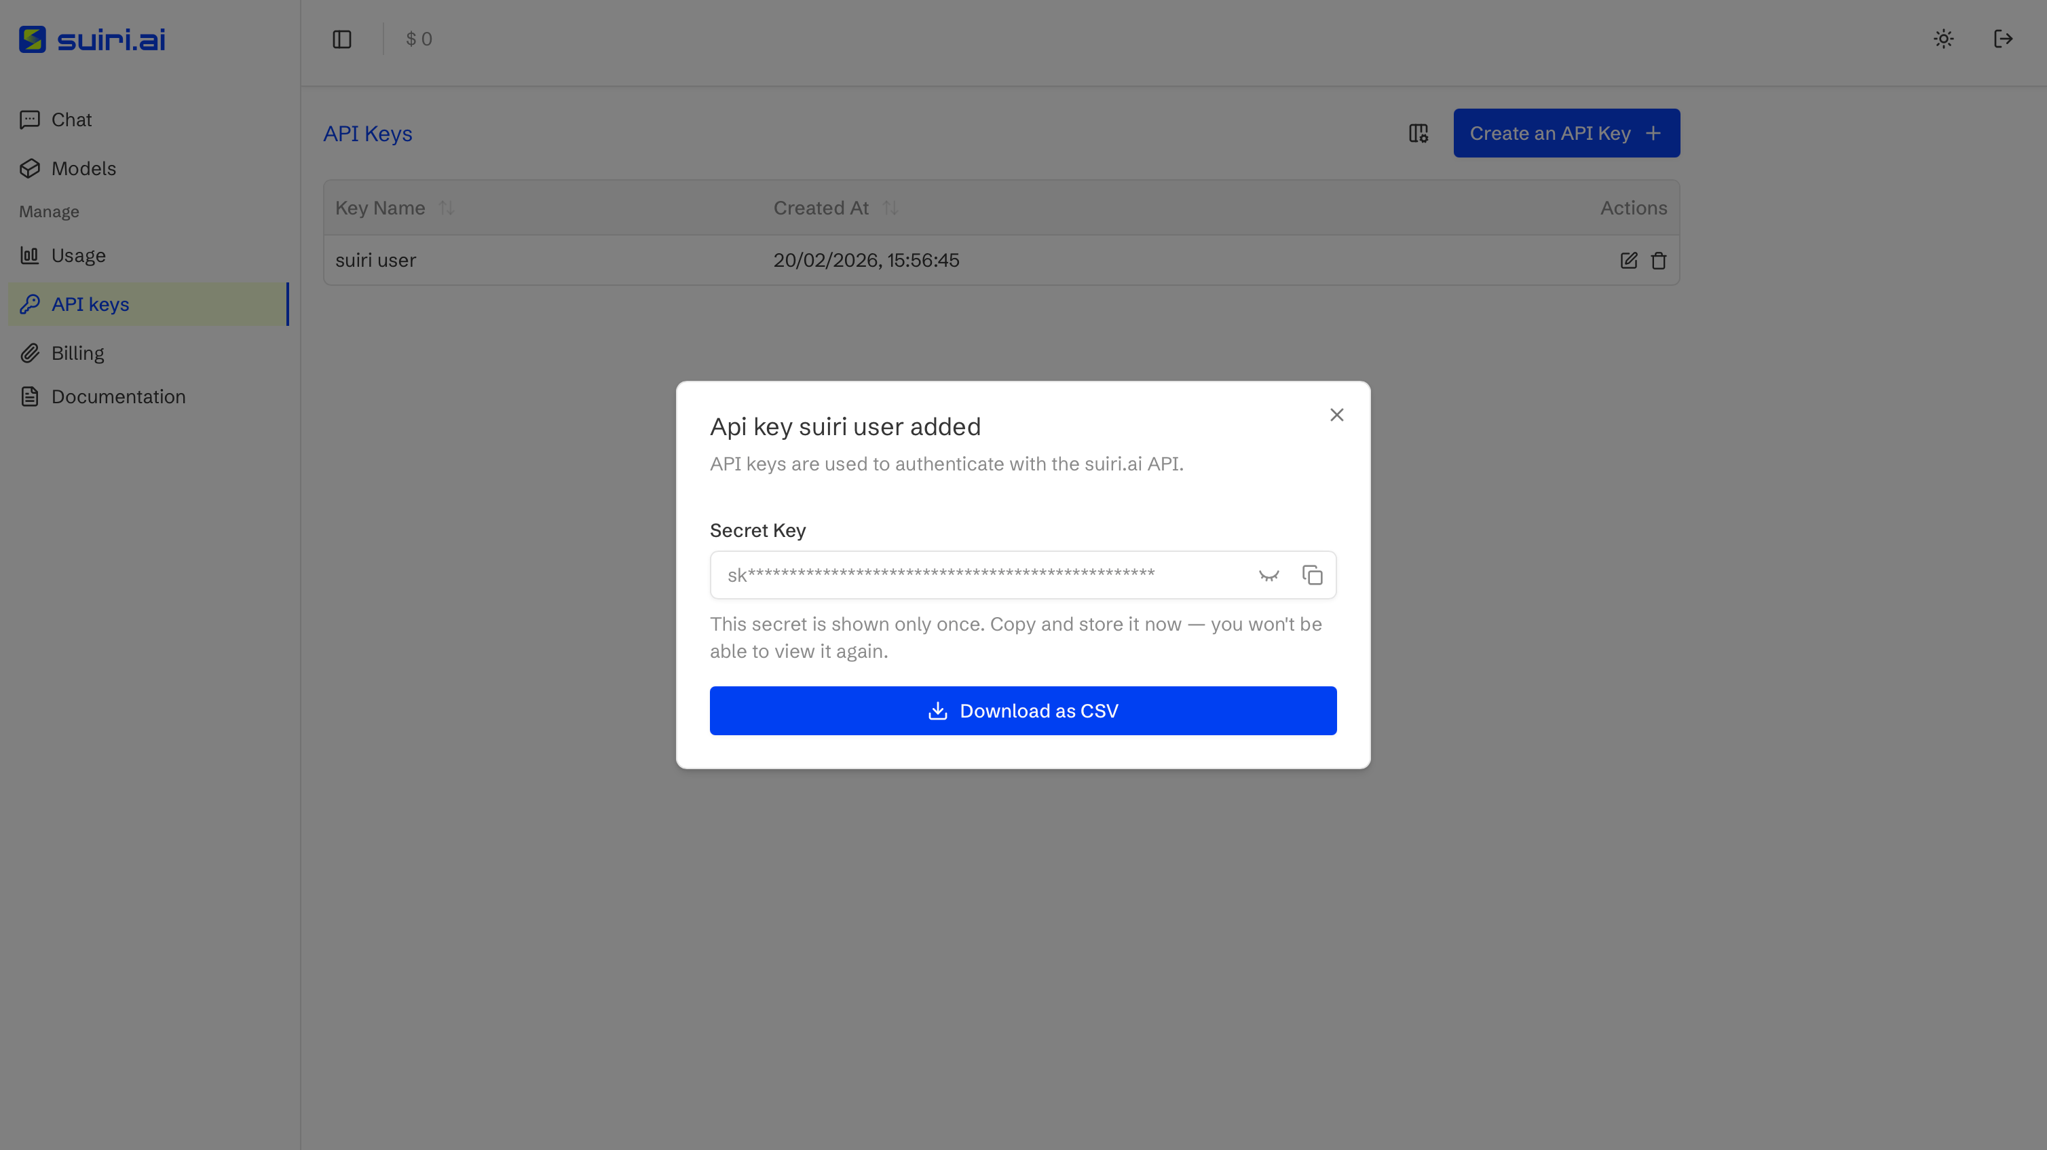2047x1150 pixels.
Task: Click the 20/02/2026, 15:56:45 timestamp
Action: [866, 261]
